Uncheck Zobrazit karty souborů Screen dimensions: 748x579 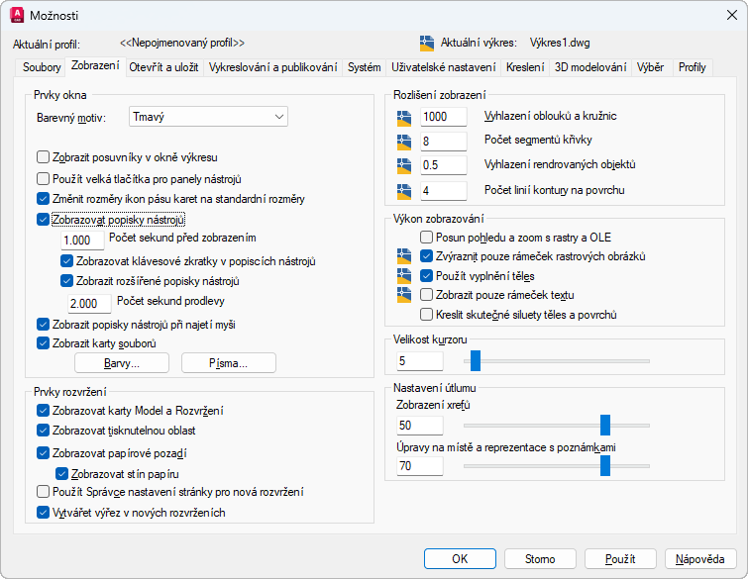point(43,343)
